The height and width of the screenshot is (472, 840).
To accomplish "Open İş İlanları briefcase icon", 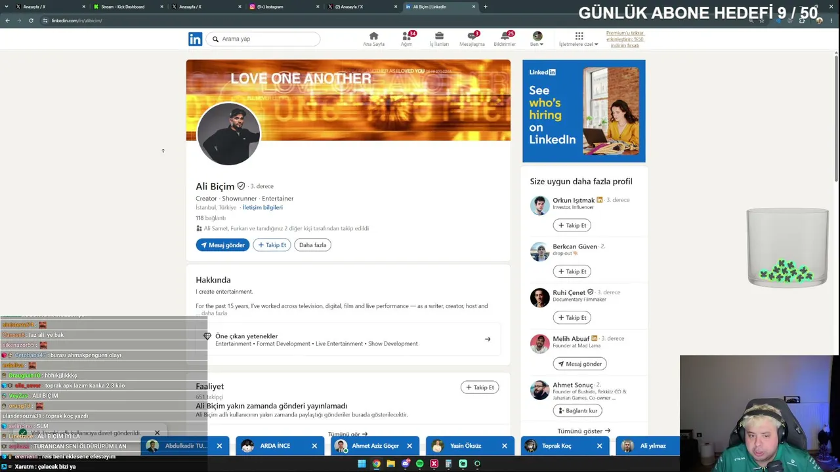I will 439,39.
